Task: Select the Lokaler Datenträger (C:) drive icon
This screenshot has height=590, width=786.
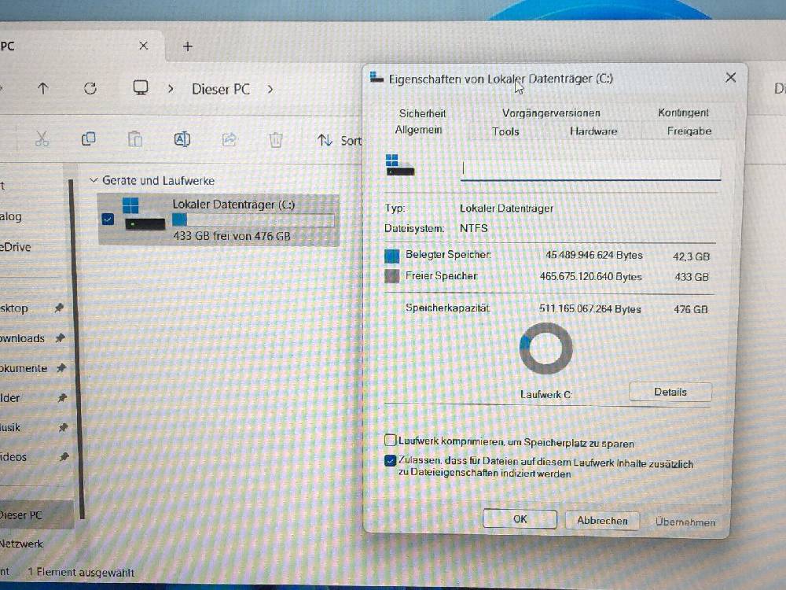Action: pos(144,214)
